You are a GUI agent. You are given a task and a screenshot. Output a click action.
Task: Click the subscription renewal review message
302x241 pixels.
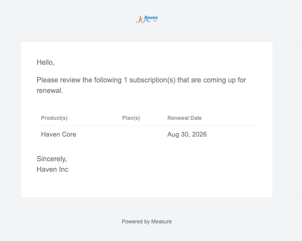(x=141, y=85)
